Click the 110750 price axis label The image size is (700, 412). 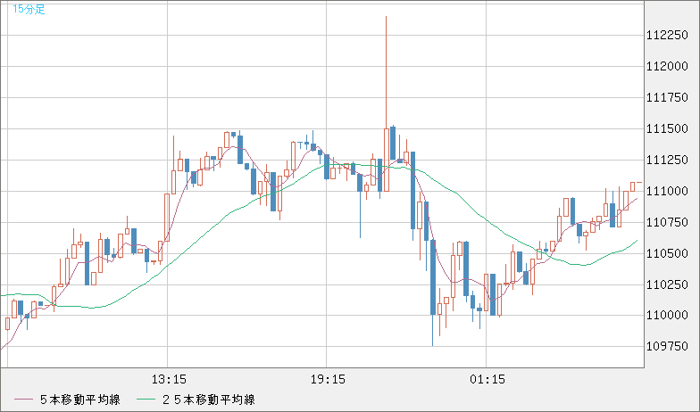[x=665, y=222]
